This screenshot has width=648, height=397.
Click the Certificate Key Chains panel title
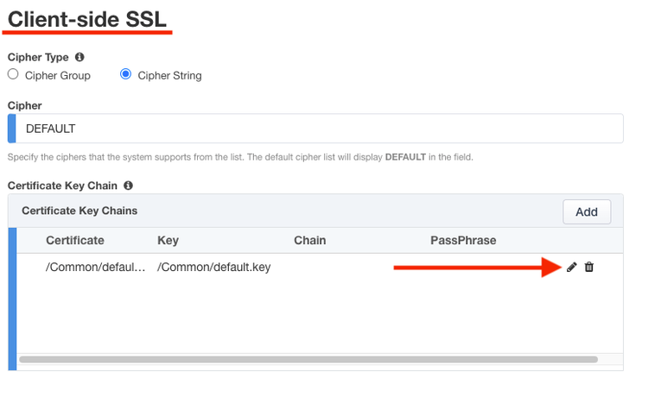79,211
